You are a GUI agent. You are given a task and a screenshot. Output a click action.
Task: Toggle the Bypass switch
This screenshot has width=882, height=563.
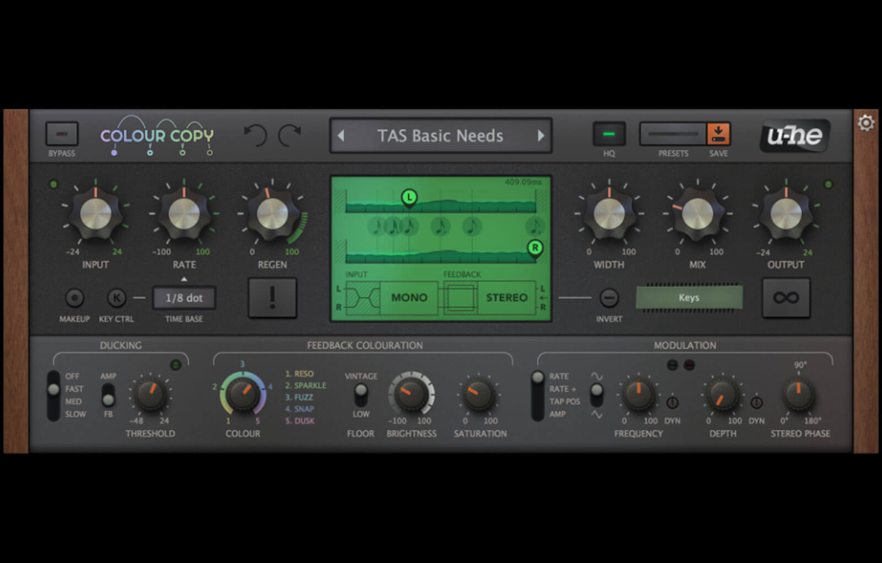[x=62, y=134]
